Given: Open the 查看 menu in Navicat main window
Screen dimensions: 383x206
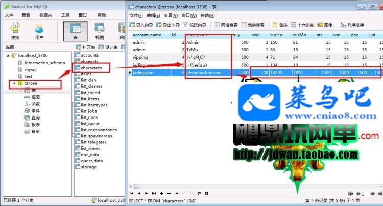Looking at the screenshot, I should pos(26,15).
